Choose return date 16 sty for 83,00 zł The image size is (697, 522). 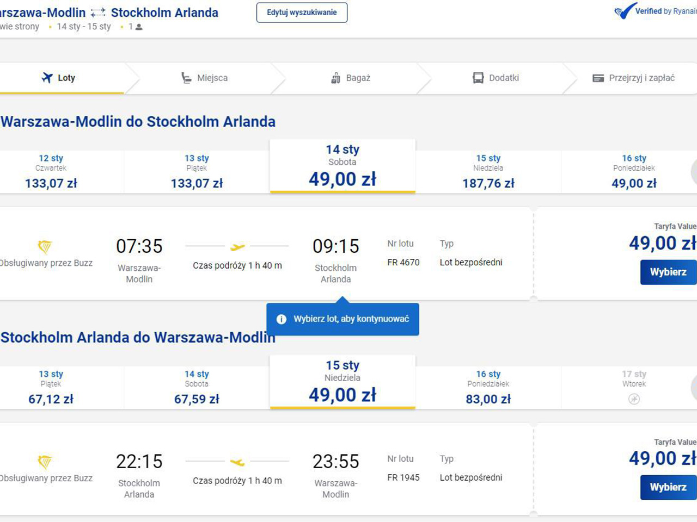point(488,387)
